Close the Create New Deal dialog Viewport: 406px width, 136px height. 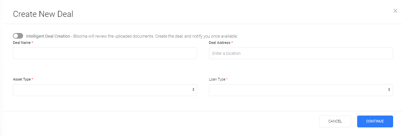click(395, 11)
